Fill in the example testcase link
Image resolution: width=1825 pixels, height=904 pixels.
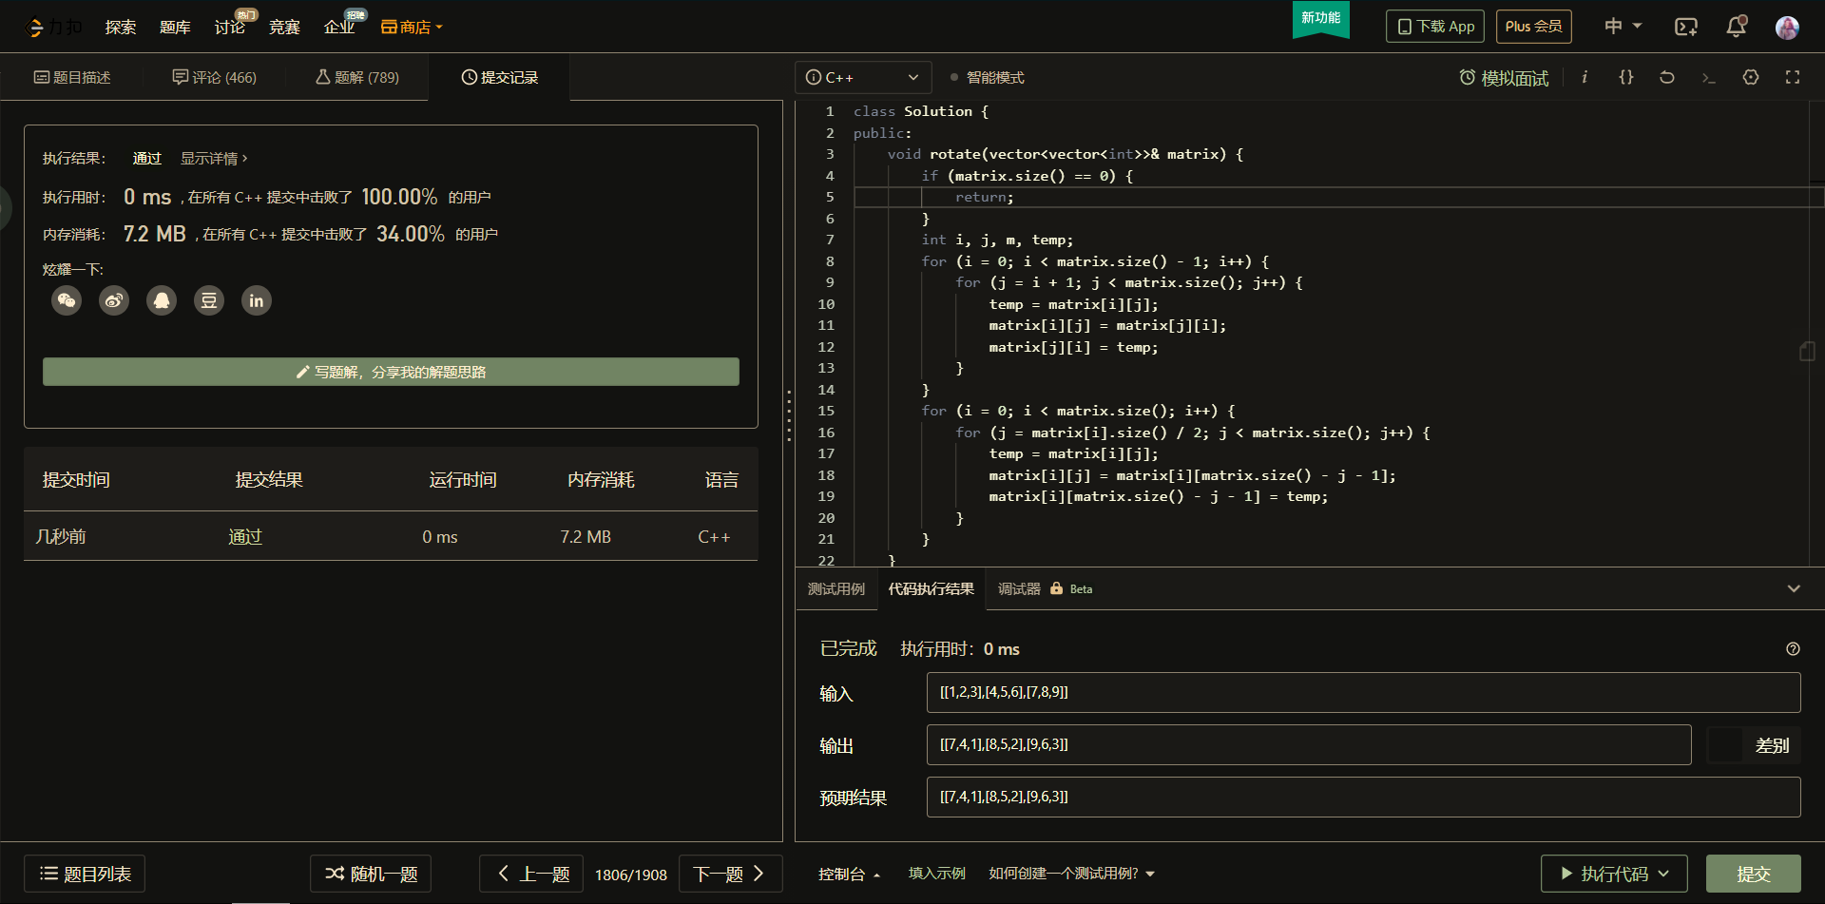tap(937, 874)
